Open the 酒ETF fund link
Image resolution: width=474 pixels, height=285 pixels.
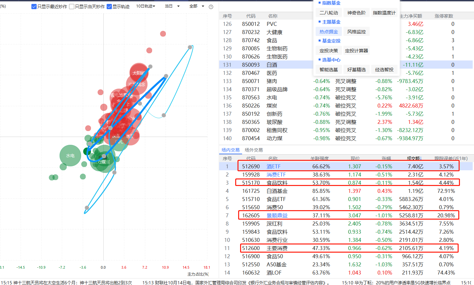273,166
